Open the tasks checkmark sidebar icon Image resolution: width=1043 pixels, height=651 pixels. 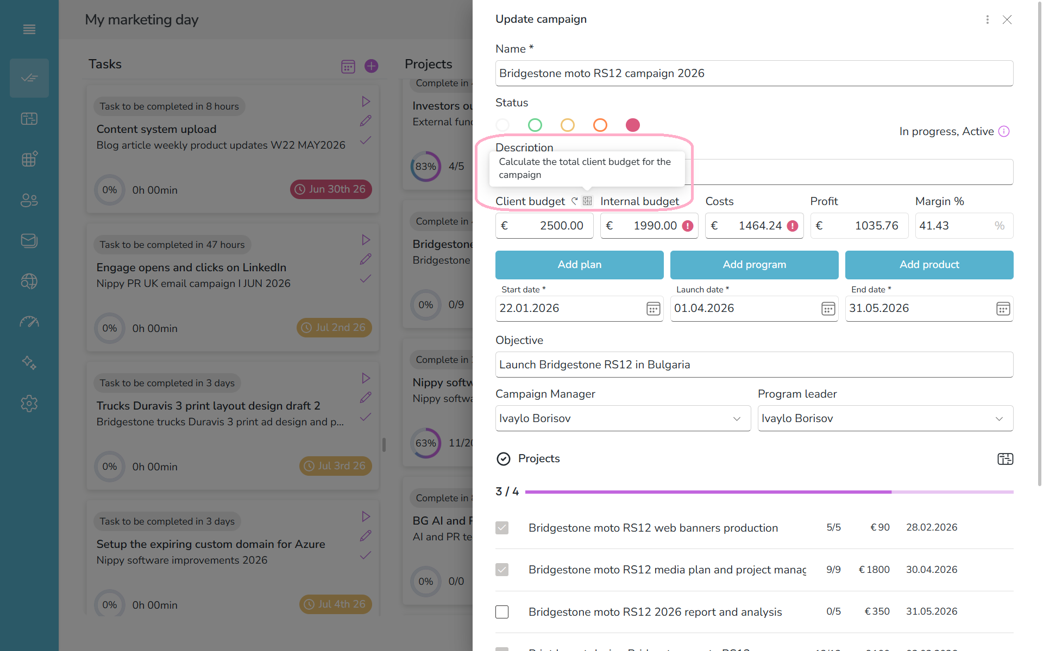click(29, 78)
